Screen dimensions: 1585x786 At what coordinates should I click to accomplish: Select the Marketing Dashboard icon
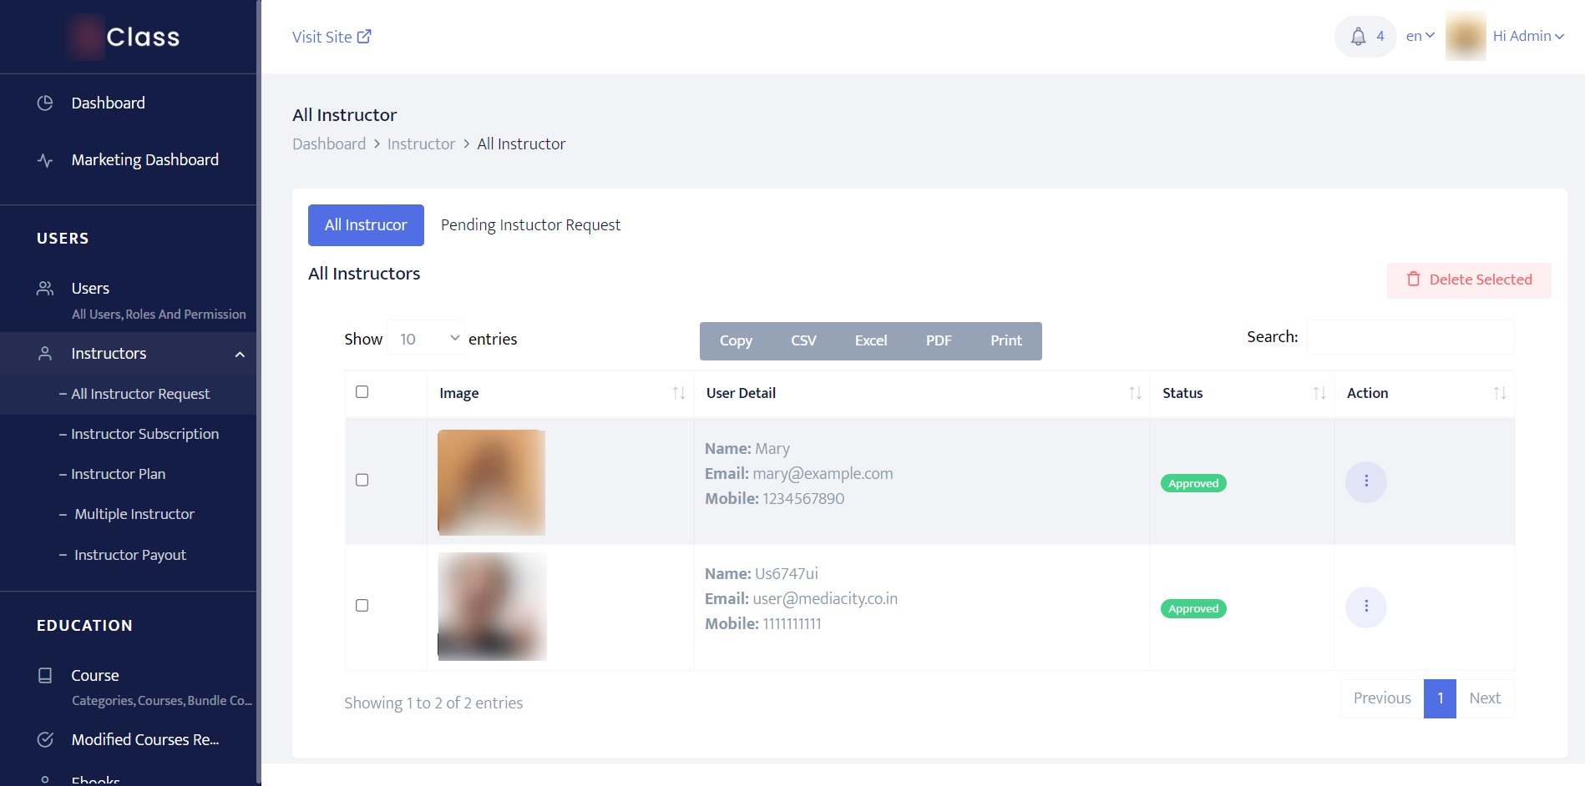pos(44,159)
